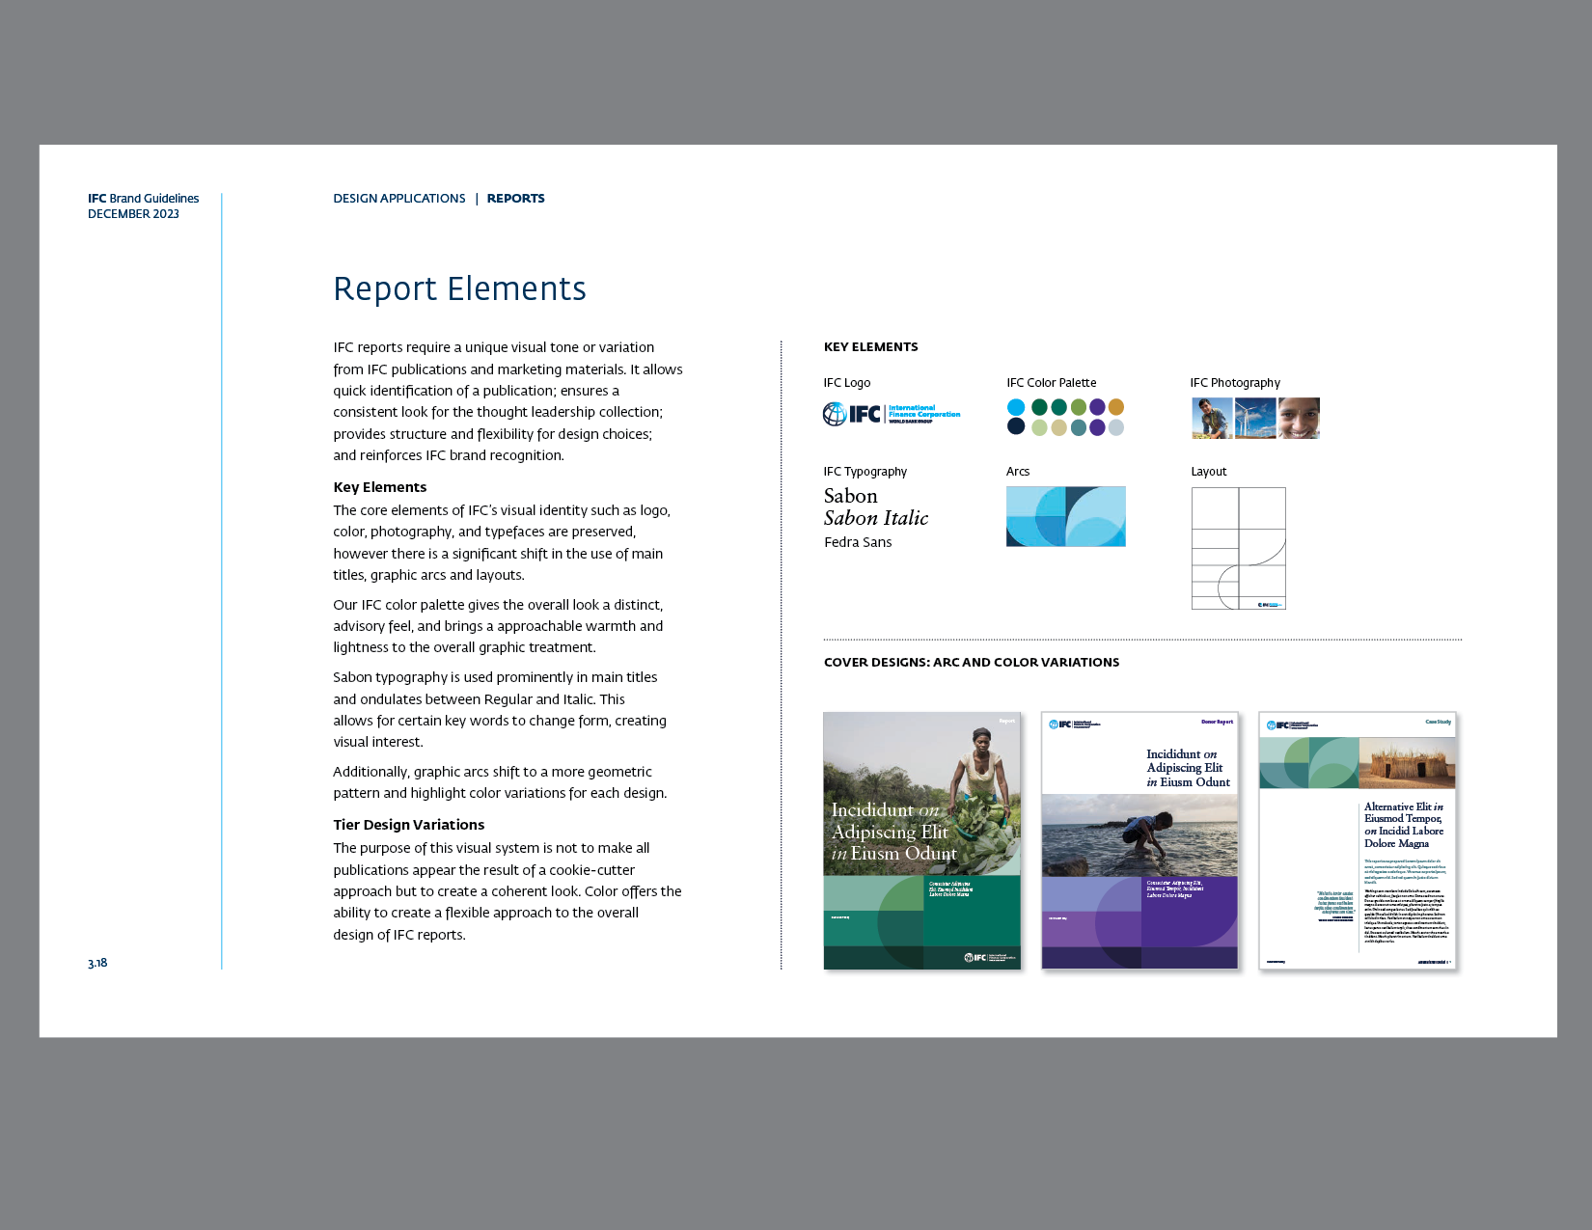Click the IFC Typography label

pos(865,472)
